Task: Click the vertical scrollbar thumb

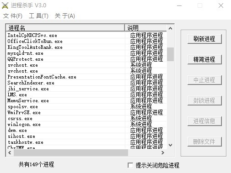Action: point(170,54)
